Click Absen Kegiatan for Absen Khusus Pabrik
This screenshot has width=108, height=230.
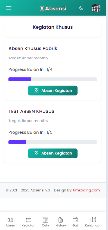[53, 91]
